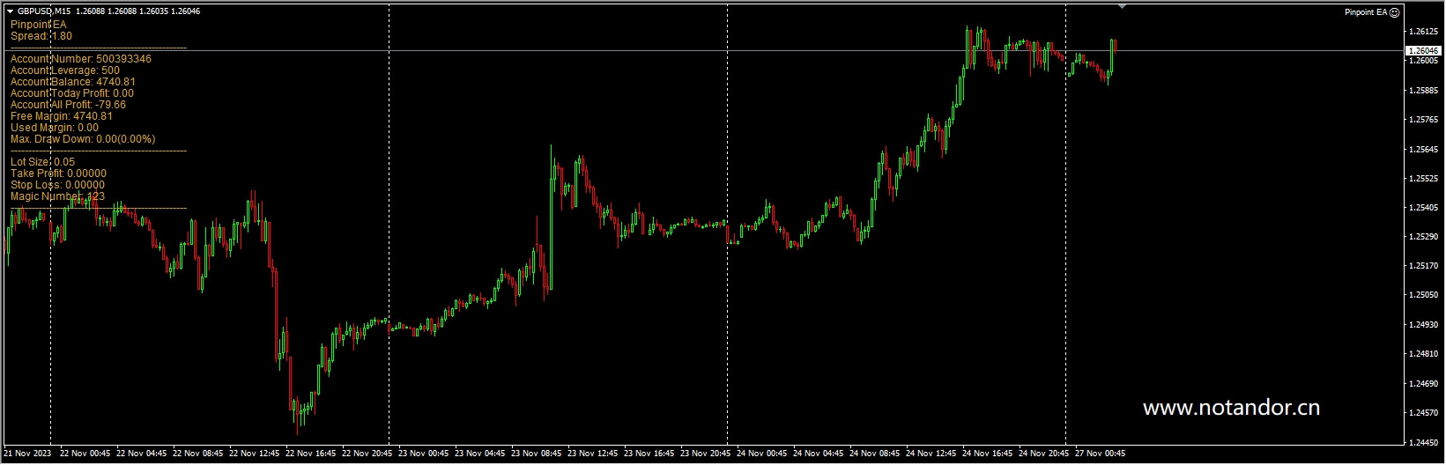This screenshot has width=1446, height=465.
Task: Click the 24 Nov 12:45 time label
Action: pos(931,454)
